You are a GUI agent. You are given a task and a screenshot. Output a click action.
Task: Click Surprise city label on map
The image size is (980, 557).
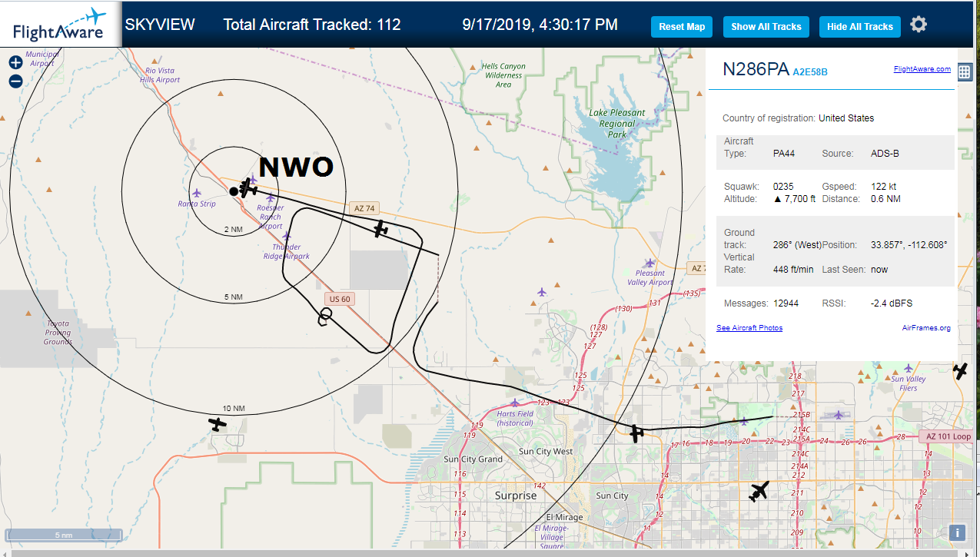click(x=516, y=496)
